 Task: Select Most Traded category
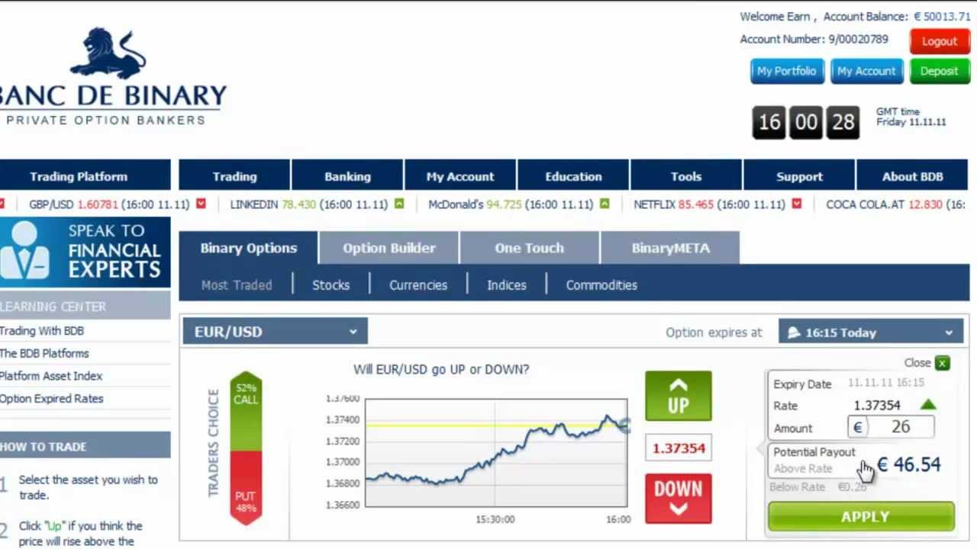(x=237, y=285)
